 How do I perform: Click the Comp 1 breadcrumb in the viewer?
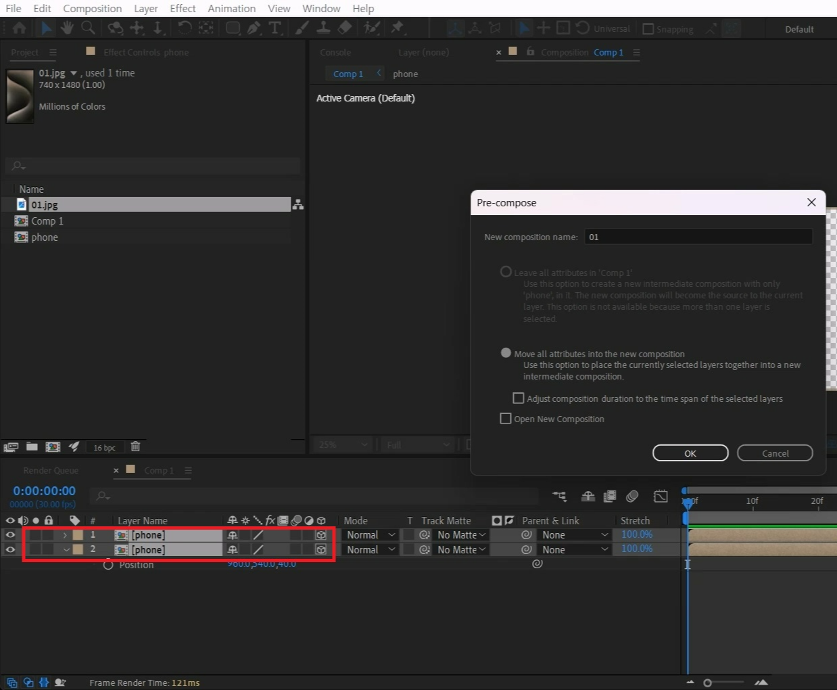(348, 74)
